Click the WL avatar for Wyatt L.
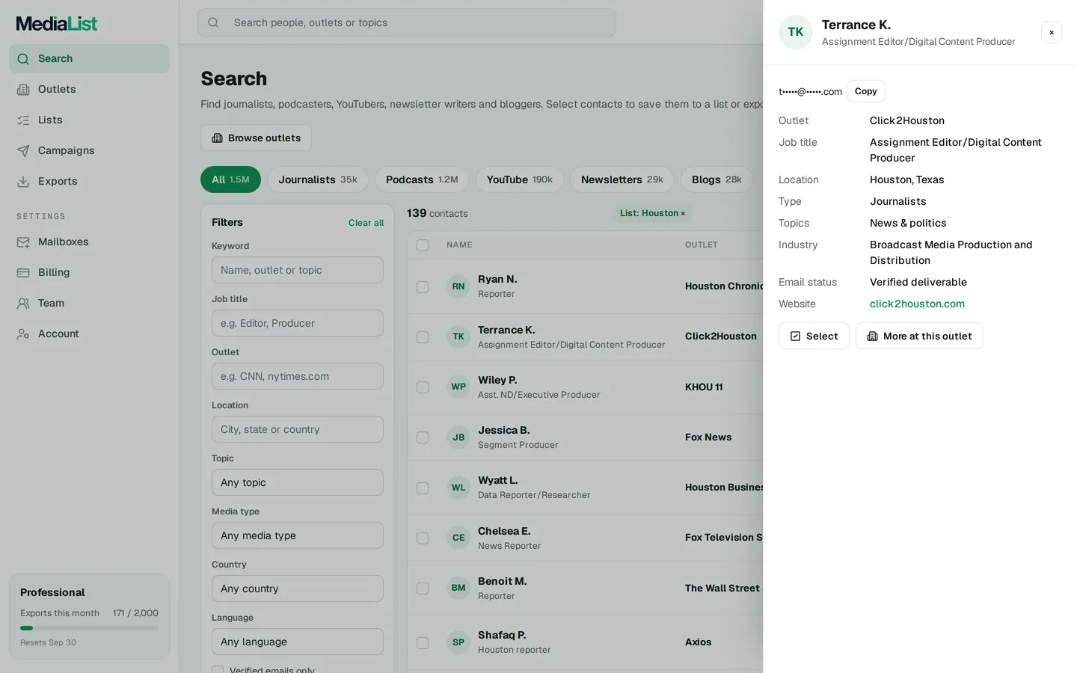 point(458,488)
